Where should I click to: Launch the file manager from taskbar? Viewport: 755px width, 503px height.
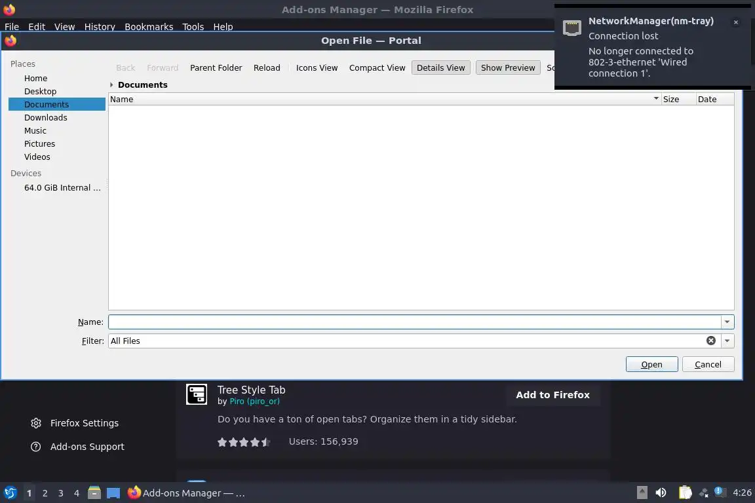tap(94, 493)
